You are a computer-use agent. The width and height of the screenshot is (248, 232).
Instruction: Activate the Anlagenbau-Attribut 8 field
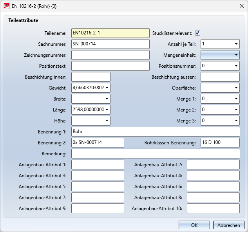point(214,198)
